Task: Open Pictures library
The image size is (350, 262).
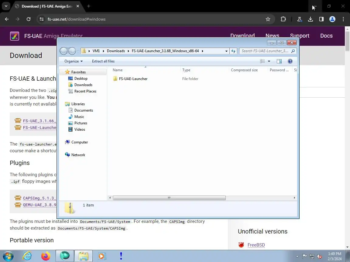Action: (x=81, y=123)
